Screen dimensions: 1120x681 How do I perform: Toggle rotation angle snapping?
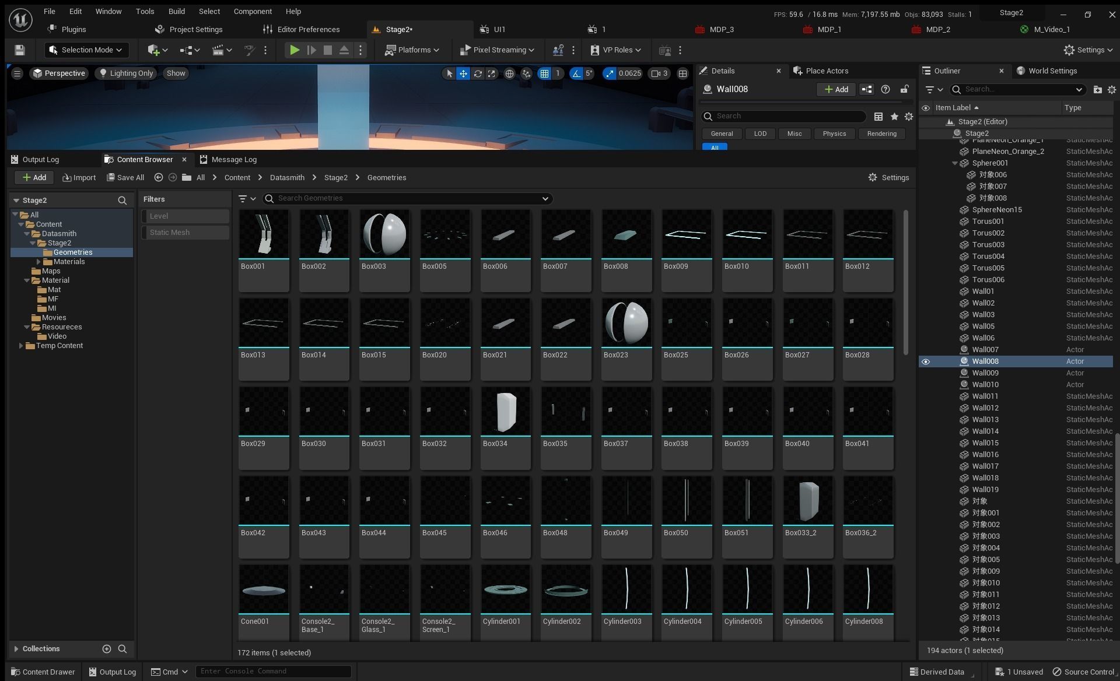click(576, 73)
